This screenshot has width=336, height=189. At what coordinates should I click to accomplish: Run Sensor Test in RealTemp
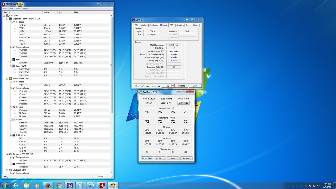coord(147,158)
